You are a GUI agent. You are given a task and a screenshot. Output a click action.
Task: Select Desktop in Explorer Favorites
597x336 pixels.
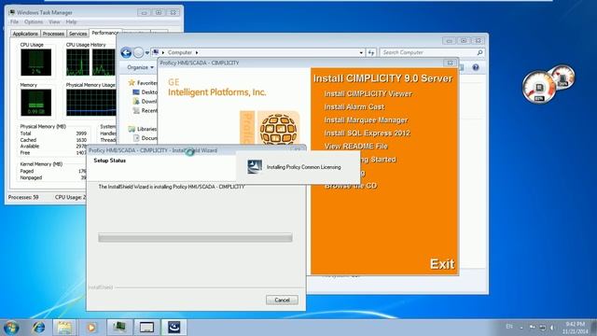tap(145, 92)
